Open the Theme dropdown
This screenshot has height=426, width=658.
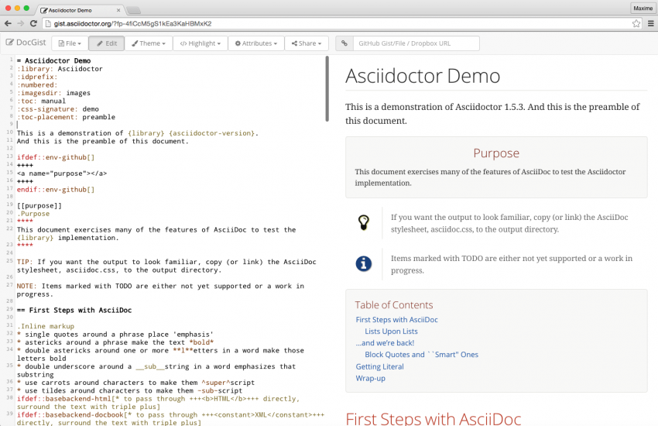coord(149,43)
